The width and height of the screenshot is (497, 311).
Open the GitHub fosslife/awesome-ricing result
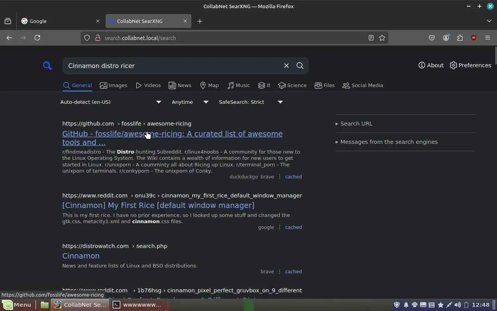(x=172, y=138)
